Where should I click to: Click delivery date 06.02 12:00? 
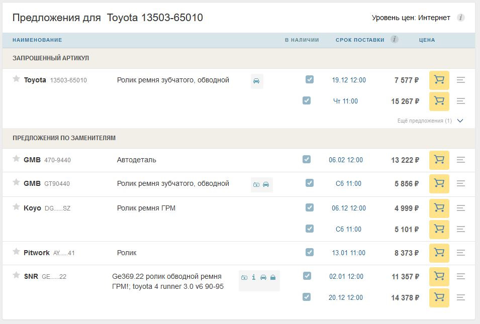(x=346, y=160)
